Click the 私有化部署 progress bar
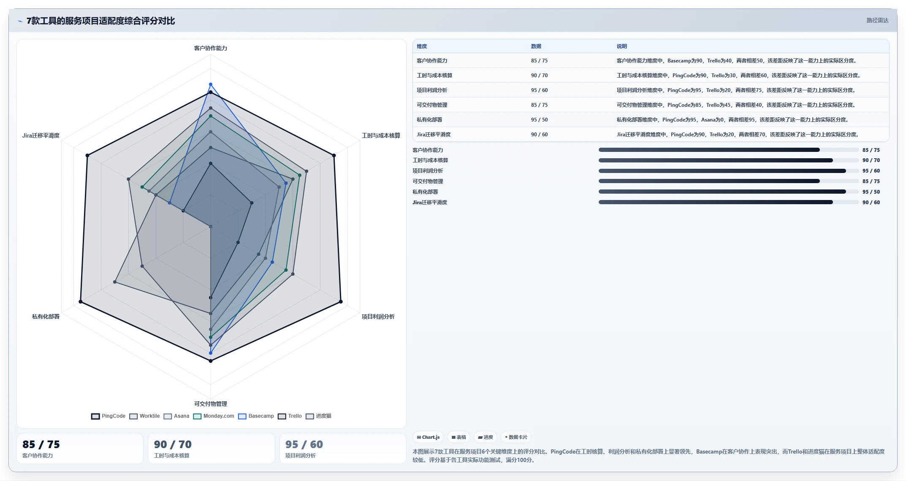This screenshot has width=906, height=481. click(728, 192)
